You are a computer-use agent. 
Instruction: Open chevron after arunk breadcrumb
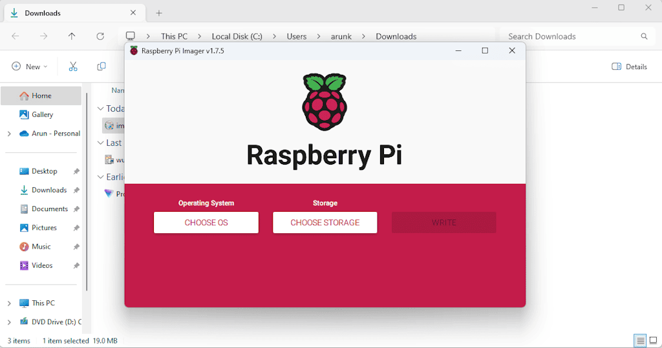point(363,36)
